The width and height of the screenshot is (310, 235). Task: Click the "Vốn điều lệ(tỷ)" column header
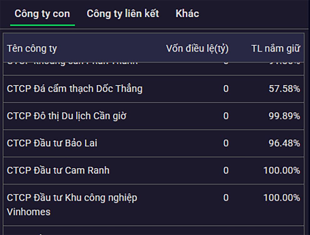[197, 49]
